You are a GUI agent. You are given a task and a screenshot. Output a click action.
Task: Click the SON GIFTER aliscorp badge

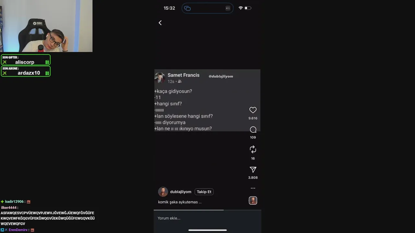(26, 60)
